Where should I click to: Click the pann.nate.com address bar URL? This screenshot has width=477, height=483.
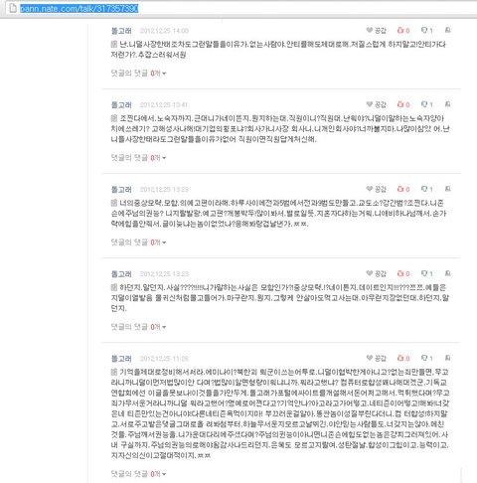coord(79,8)
